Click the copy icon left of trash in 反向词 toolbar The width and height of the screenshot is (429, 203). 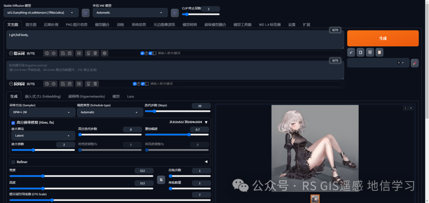tap(88, 84)
